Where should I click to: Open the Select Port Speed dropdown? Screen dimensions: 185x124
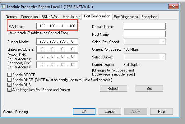pos(145,42)
